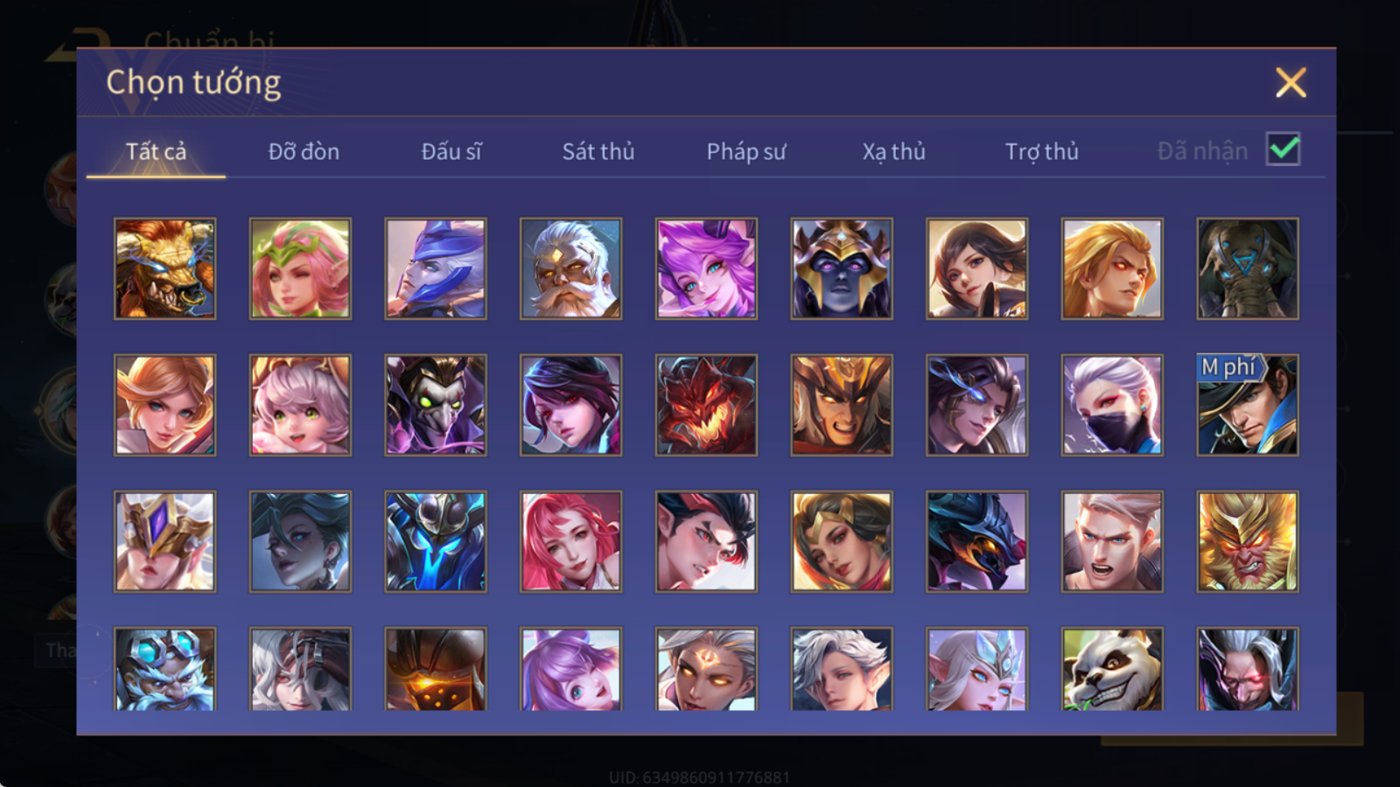Select the white-bearded old man hero

[x=570, y=268]
